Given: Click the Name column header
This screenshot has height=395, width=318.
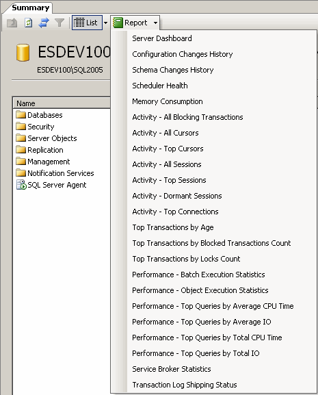Looking at the screenshot, I should pyautogui.click(x=62, y=103).
